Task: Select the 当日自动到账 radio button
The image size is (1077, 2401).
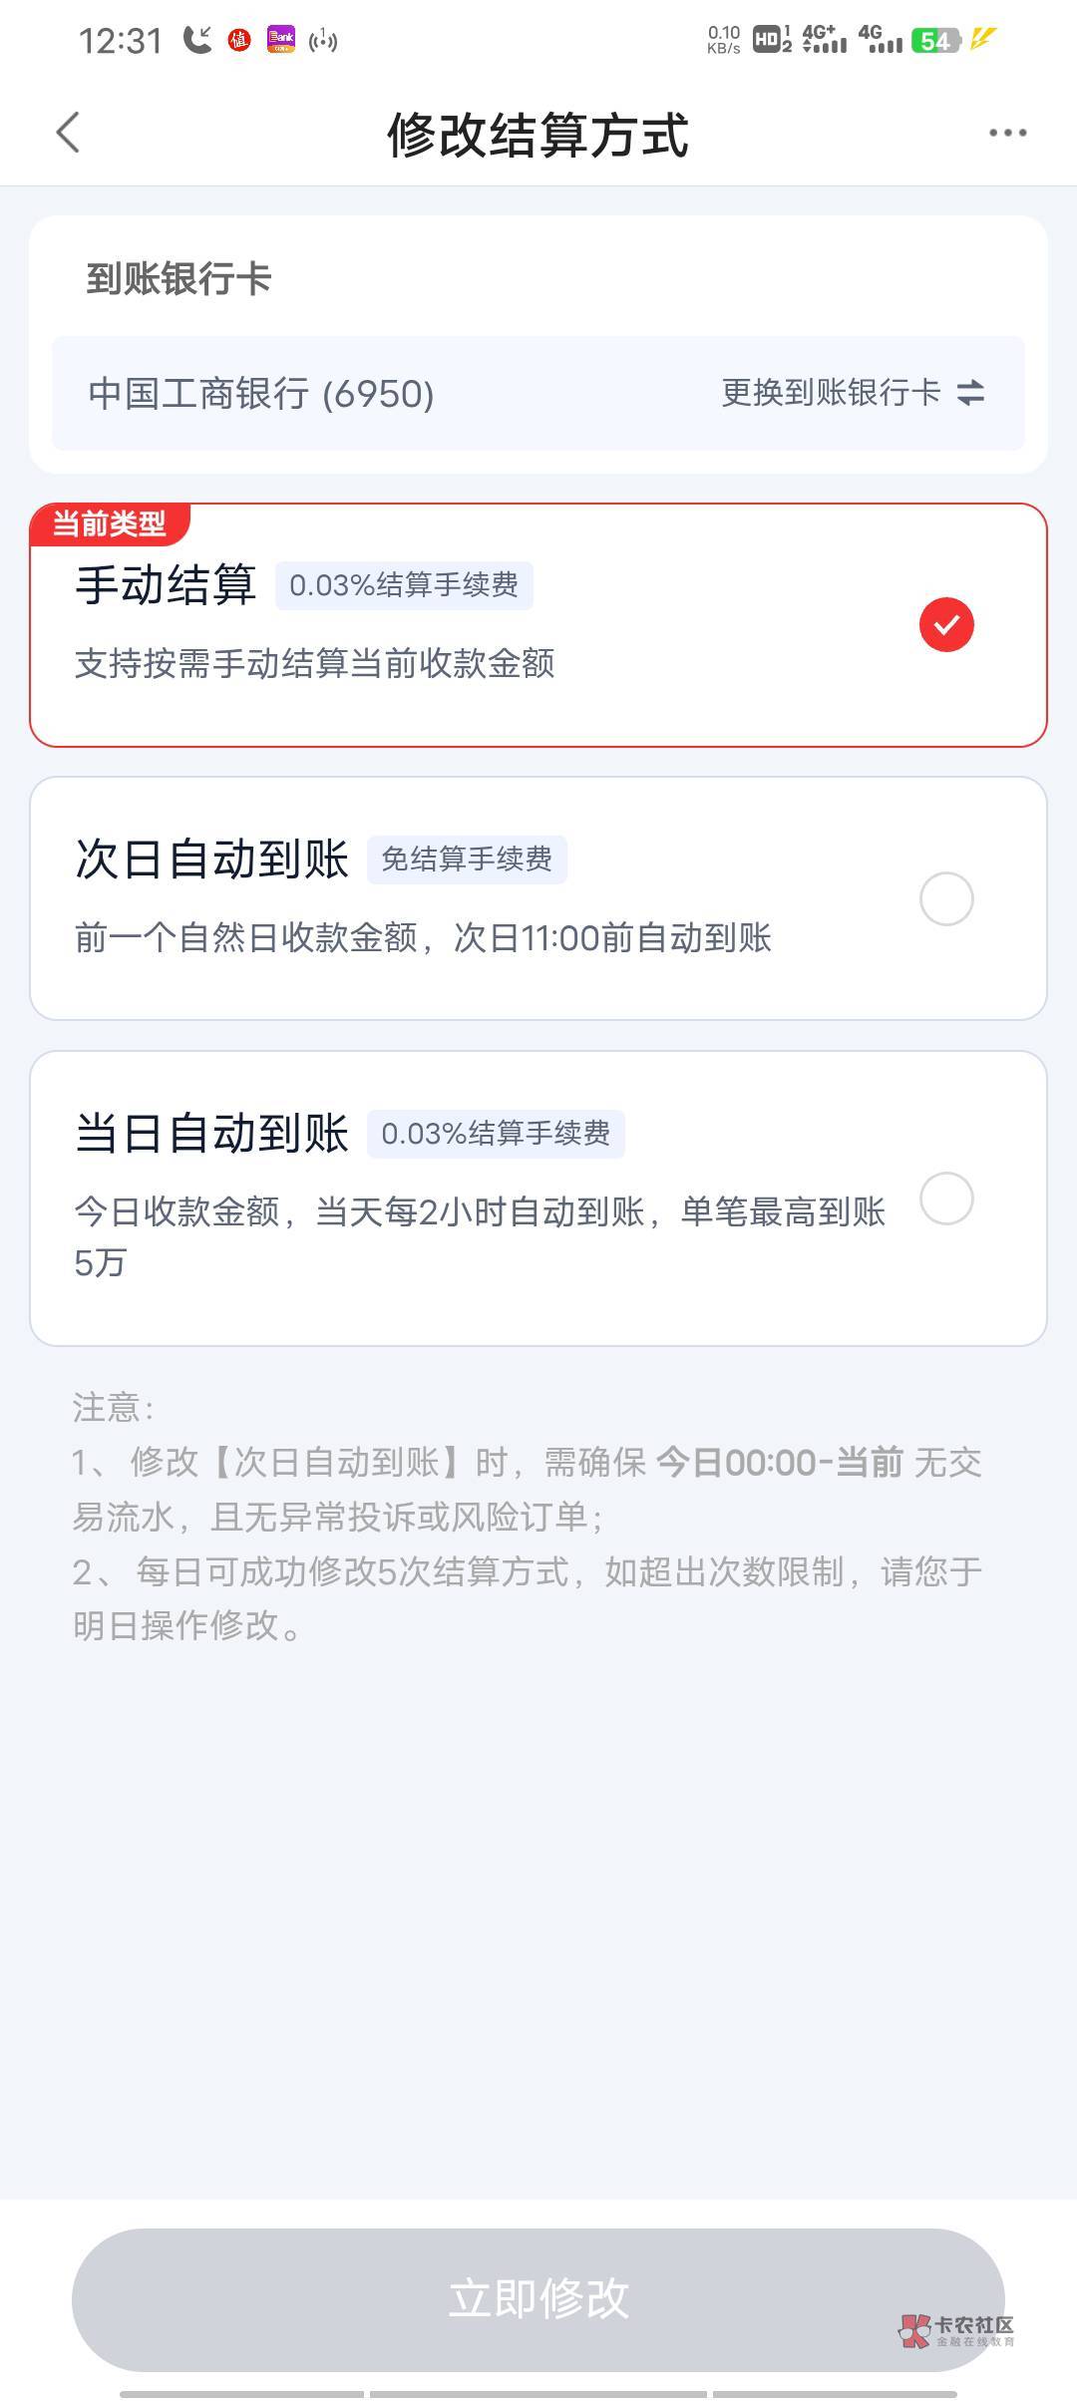Action: pos(946,1199)
